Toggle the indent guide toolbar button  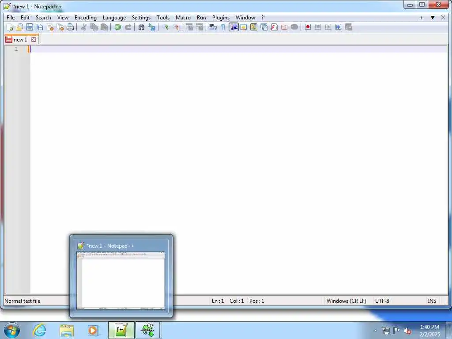tap(234, 27)
